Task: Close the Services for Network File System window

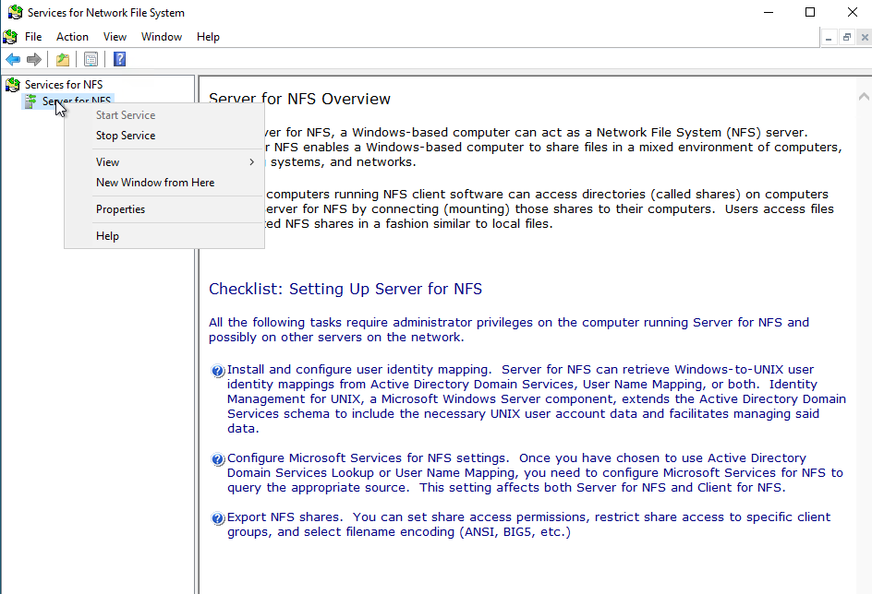Action: click(x=852, y=12)
